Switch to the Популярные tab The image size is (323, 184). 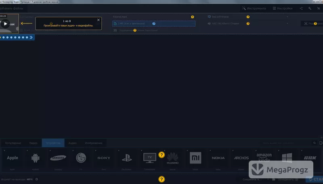click(x=13, y=143)
